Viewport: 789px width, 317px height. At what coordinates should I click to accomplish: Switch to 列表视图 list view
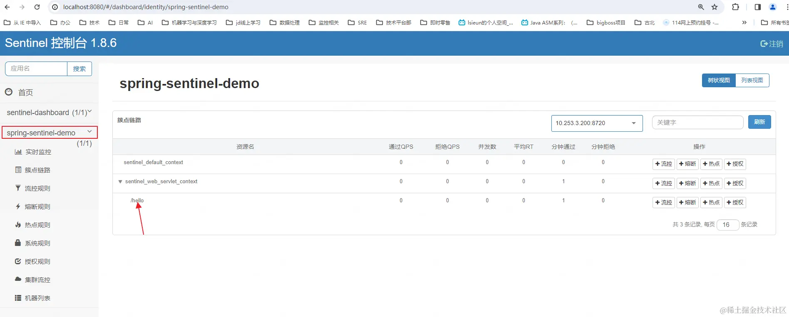(752, 80)
